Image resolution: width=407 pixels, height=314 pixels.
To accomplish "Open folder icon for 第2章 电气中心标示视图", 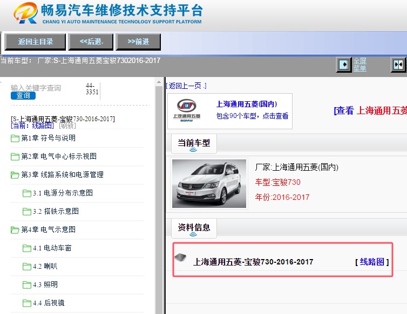I will (15, 157).
